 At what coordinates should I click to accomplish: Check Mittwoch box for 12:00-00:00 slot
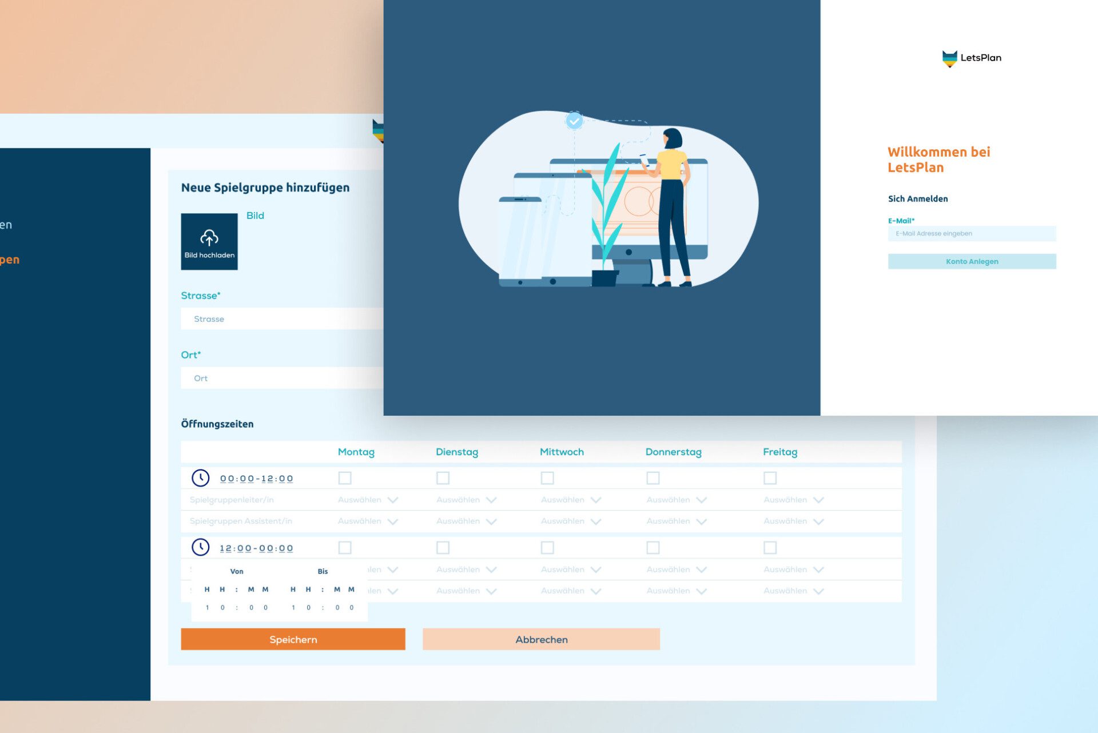point(547,548)
